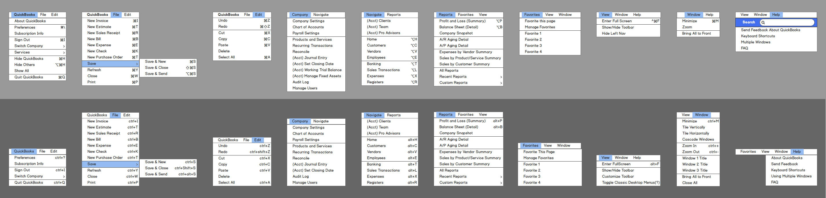826x198 pixels.
Task: Sign Out using the ctrl+I entry
Action: 37,170
